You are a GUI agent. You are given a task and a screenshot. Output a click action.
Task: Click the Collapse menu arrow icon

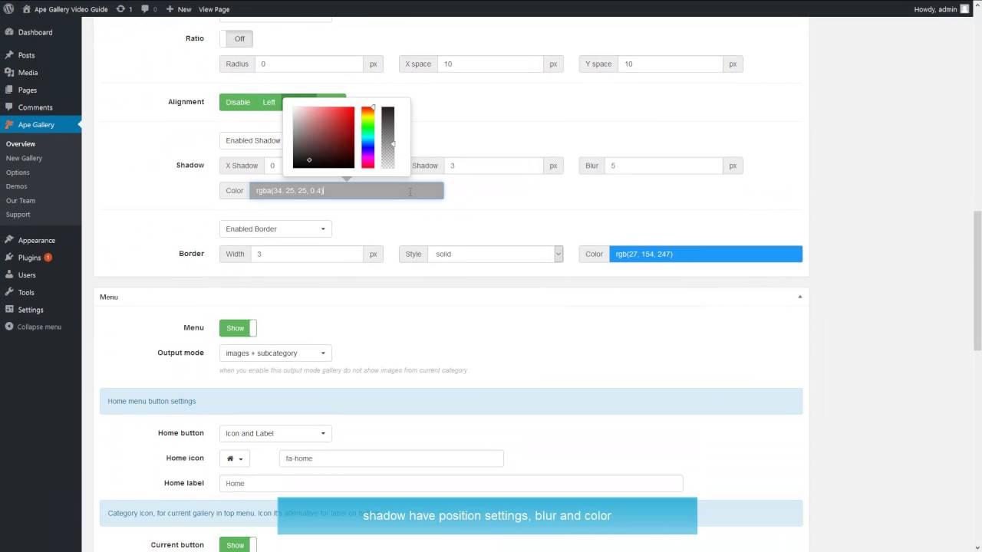(x=9, y=327)
